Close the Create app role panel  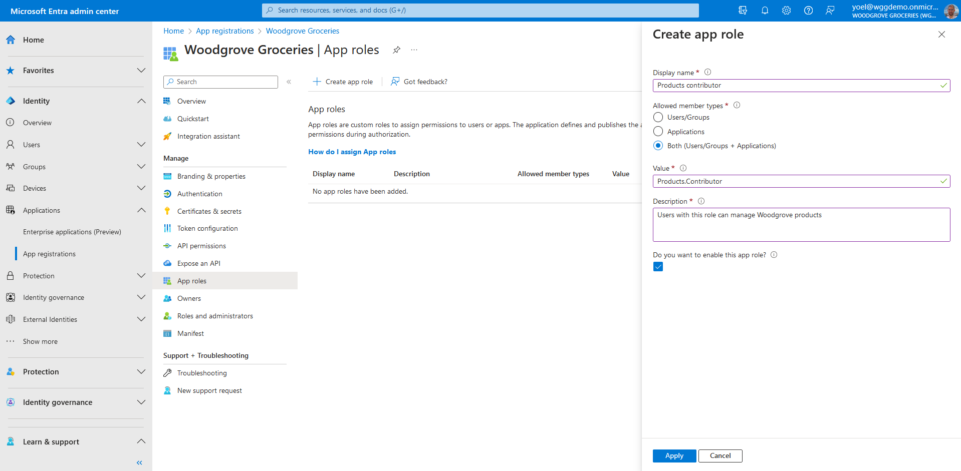coord(941,35)
